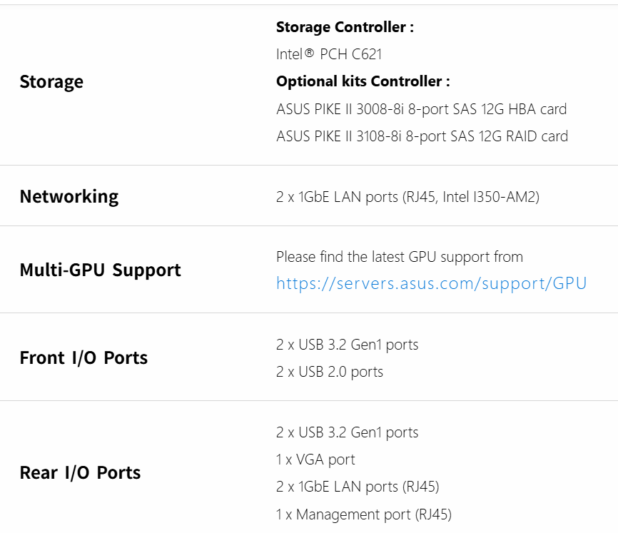Click the front 2 x USB 3.2 Gen1 ports line
The width and height of the screenshot is (618, 533).
coord(347,345)
